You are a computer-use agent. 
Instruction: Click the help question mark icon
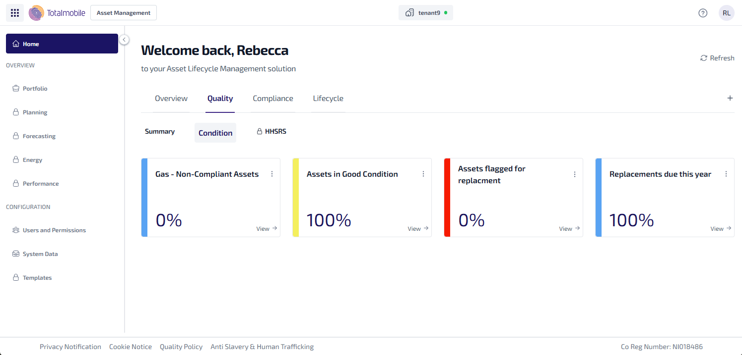[x=703, y=13]
